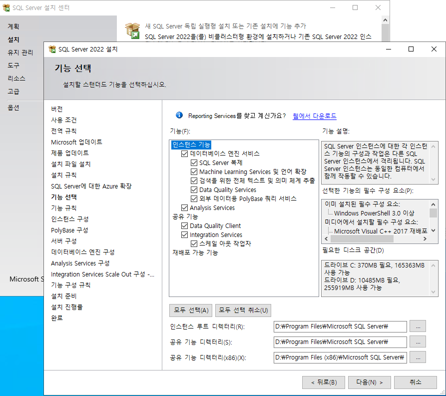Screen dimensions: 446x396
Task: Browse for 공유 기능 디렉터리(S) folder
Action: [x=418, y=342]
